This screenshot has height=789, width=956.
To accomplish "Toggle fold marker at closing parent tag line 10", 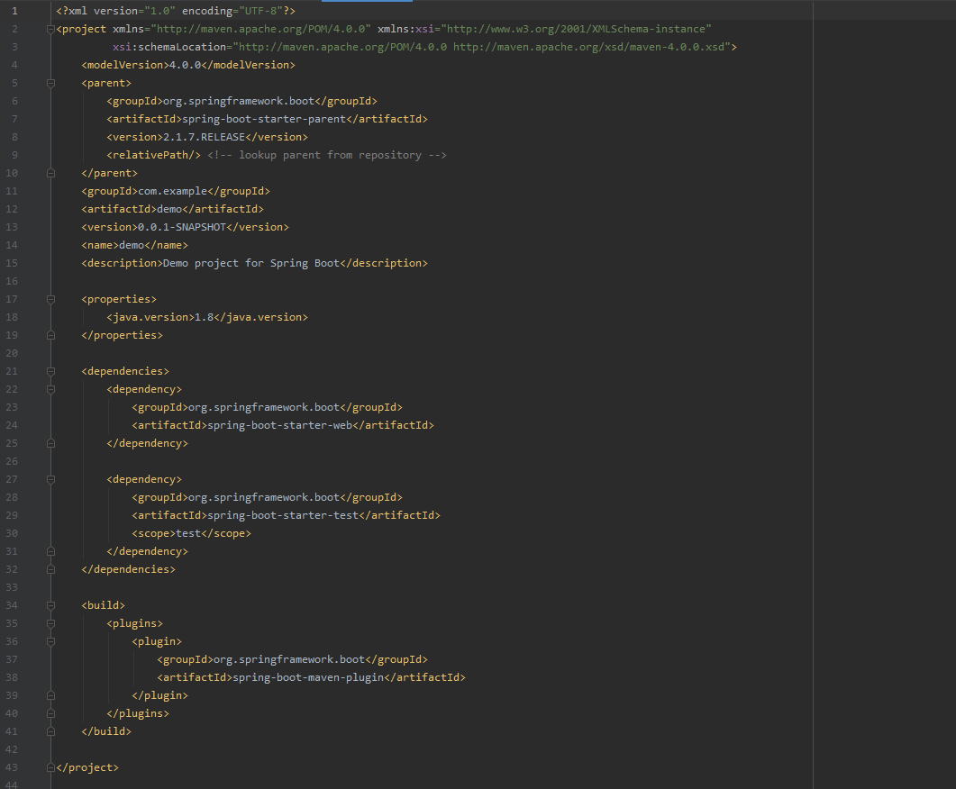I will coord(51,173).
